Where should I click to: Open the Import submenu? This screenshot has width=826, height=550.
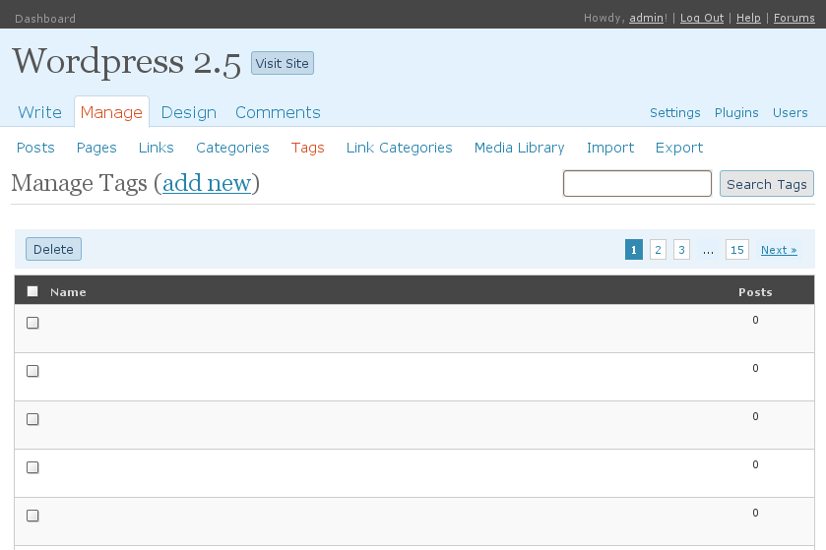(610, 148)
